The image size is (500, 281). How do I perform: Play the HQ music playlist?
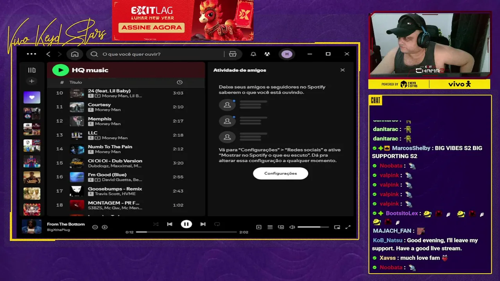tap(61, 70)
